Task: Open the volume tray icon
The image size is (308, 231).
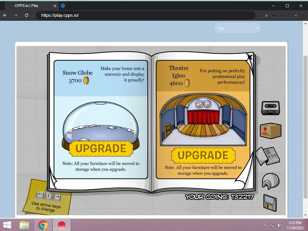Action: pyautogui.click(x=279, y=225)
